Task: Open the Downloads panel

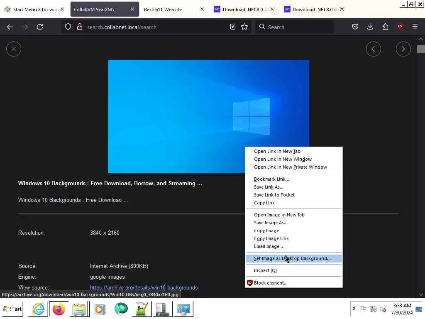Action: (370, 27)
